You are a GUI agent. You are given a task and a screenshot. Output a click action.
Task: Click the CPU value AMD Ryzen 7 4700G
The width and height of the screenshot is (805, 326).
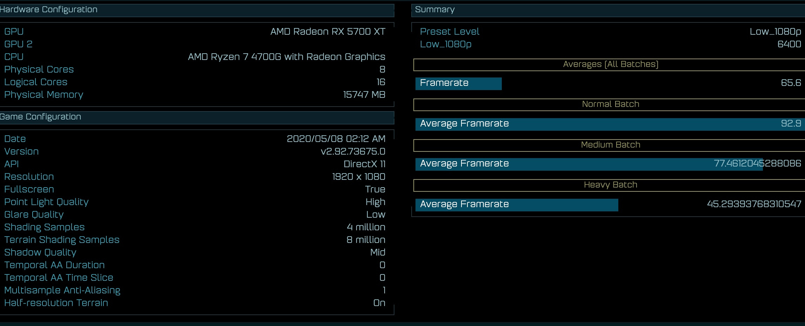point(286,57)
